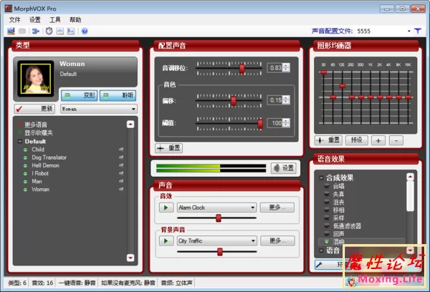Click the stopwatch toolbar icon

49,31
